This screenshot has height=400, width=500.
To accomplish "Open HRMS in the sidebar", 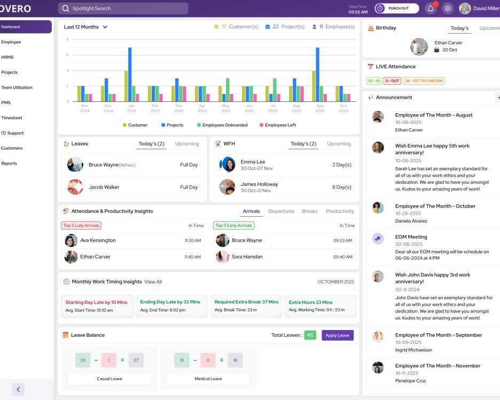I will (7, 57).
